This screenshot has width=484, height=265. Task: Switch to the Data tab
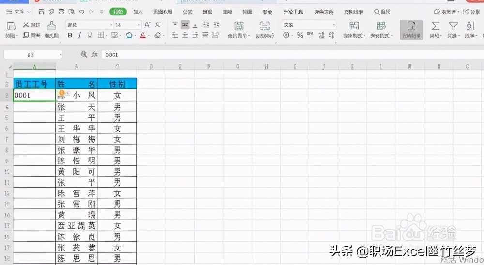[208, 12]
